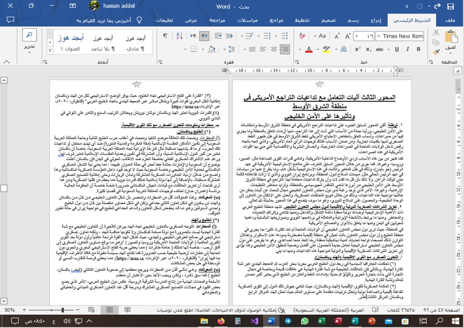Viewport: 464px width, 328px height.
Task: Open the Layout (تخطيط) tab
Action: [x=302, y=20]
